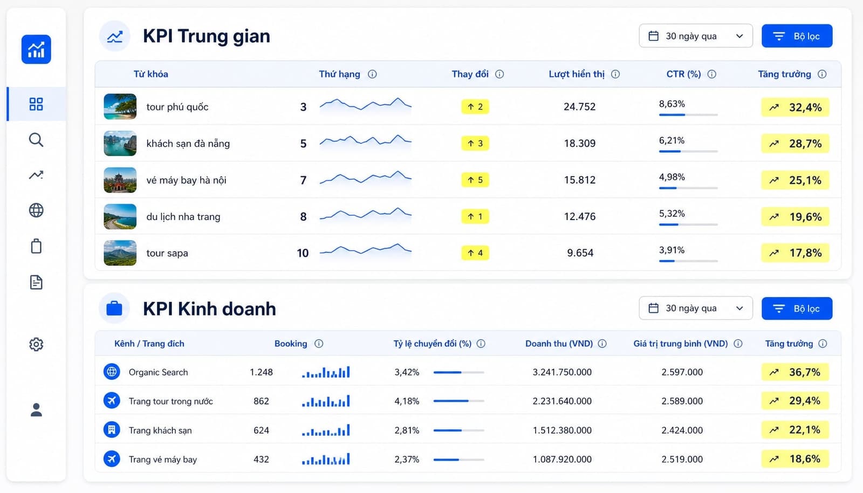The height and width of the screenshot is (493, 863).
Task: Click info icon beside Tăng trưởng in KPI Kinh doanh
Action: (x=823, y=344)
